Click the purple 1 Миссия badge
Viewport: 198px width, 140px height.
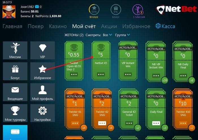click(139, 11)
